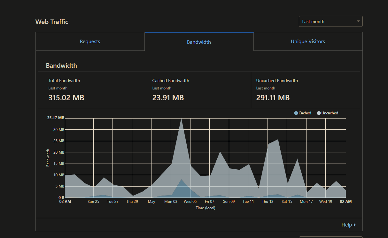Open the Last month time range dropdown
This screenshot has height=238, width=388.
330,21
